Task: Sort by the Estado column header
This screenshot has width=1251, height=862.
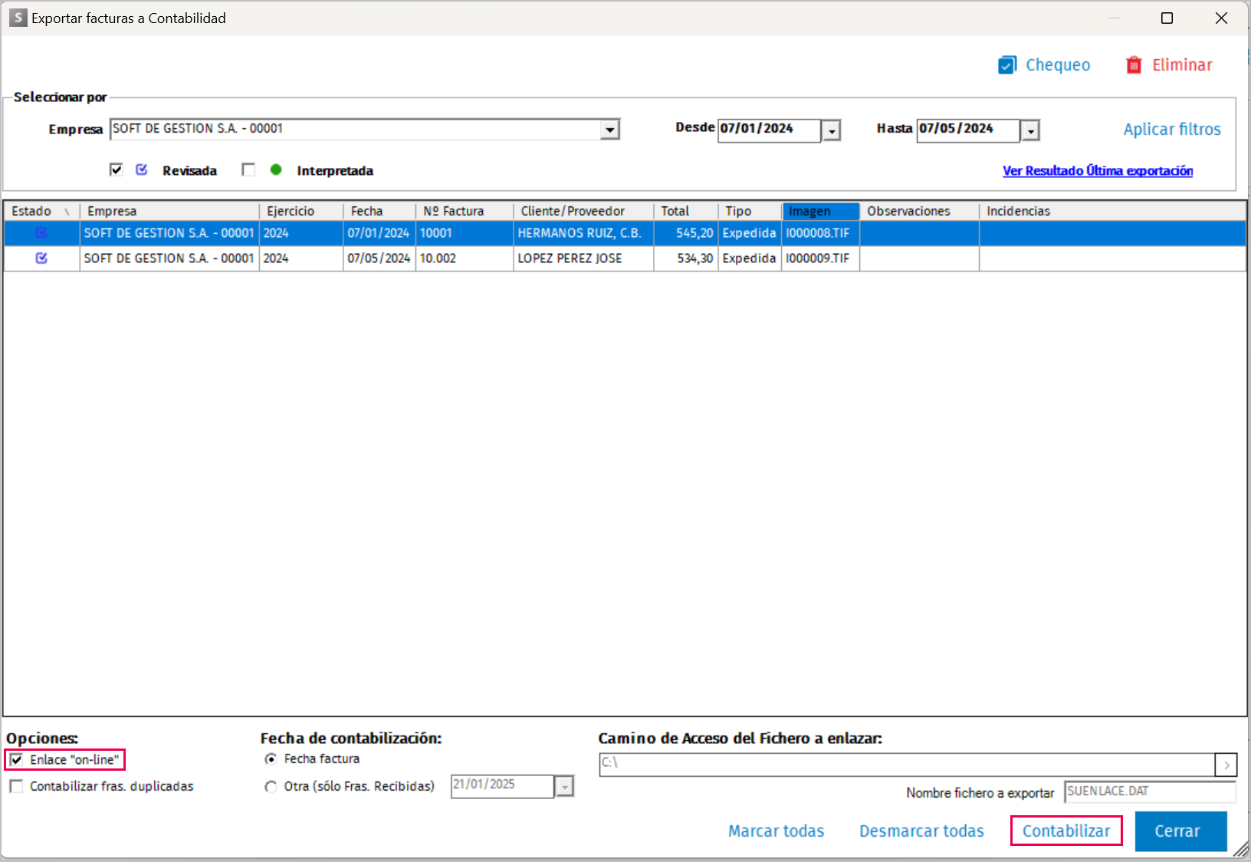Action: coord(41,211)
